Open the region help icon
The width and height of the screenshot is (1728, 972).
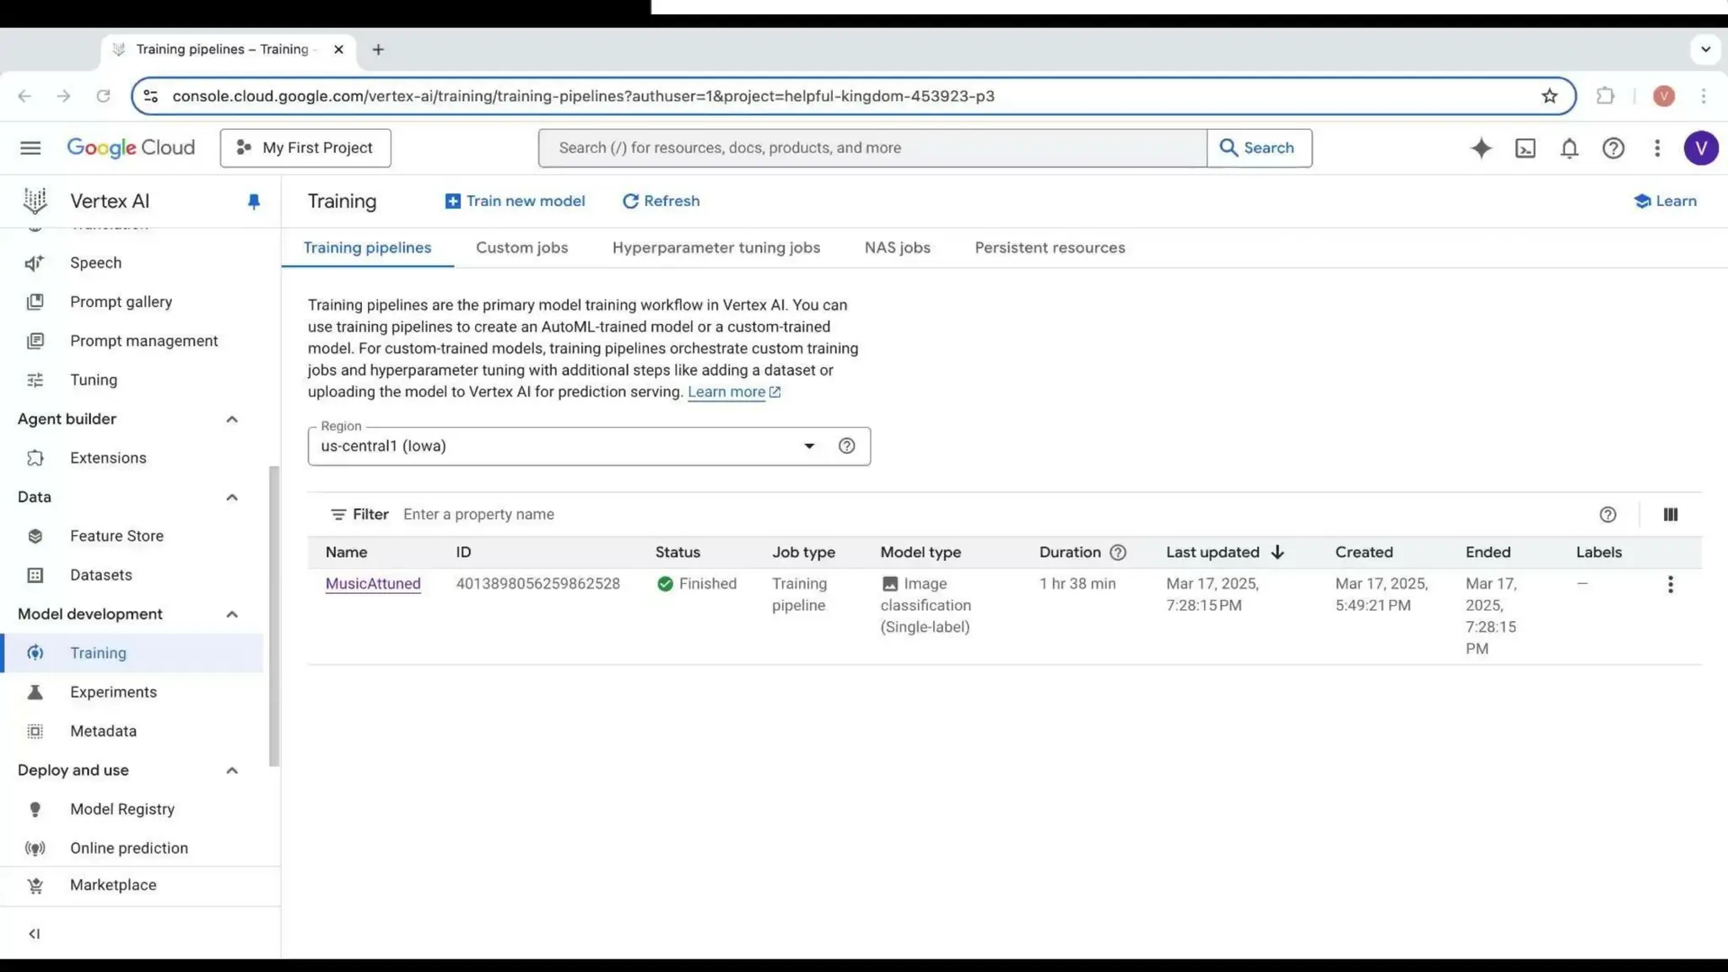coord(846,445)
